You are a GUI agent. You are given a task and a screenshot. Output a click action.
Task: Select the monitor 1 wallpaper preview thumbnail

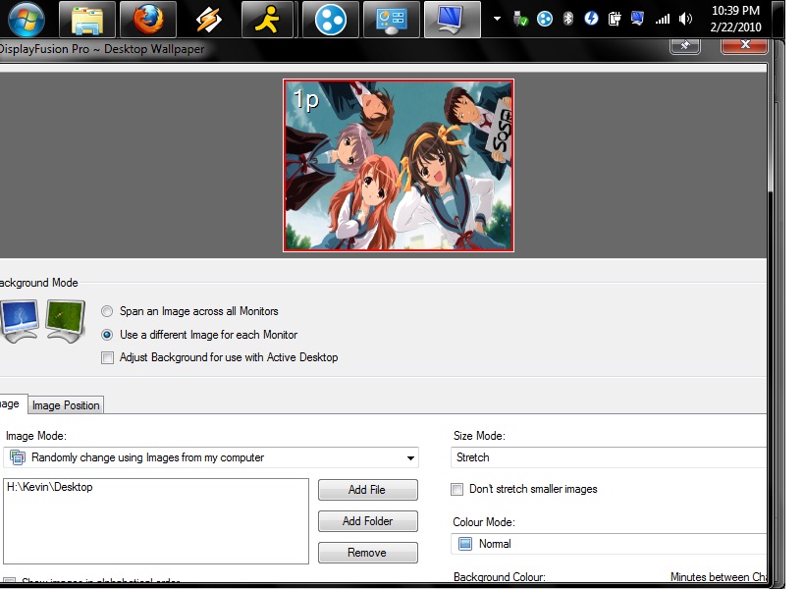[x=399, y=166]
